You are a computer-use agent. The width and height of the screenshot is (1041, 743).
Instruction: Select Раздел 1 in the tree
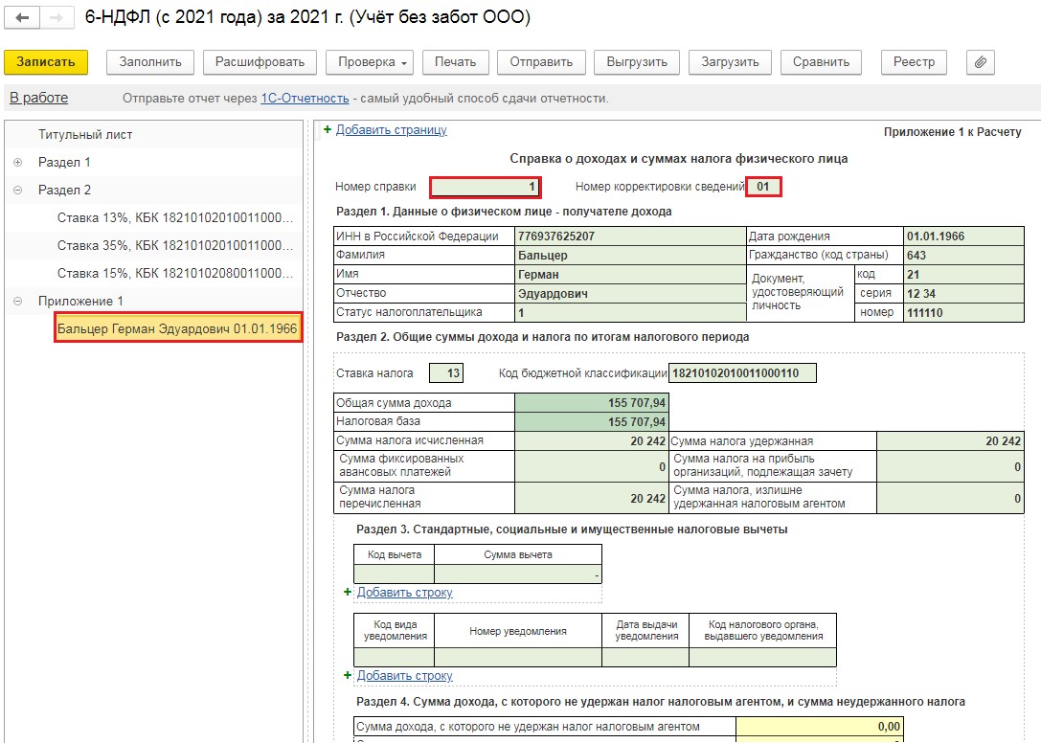coord(64,162)
